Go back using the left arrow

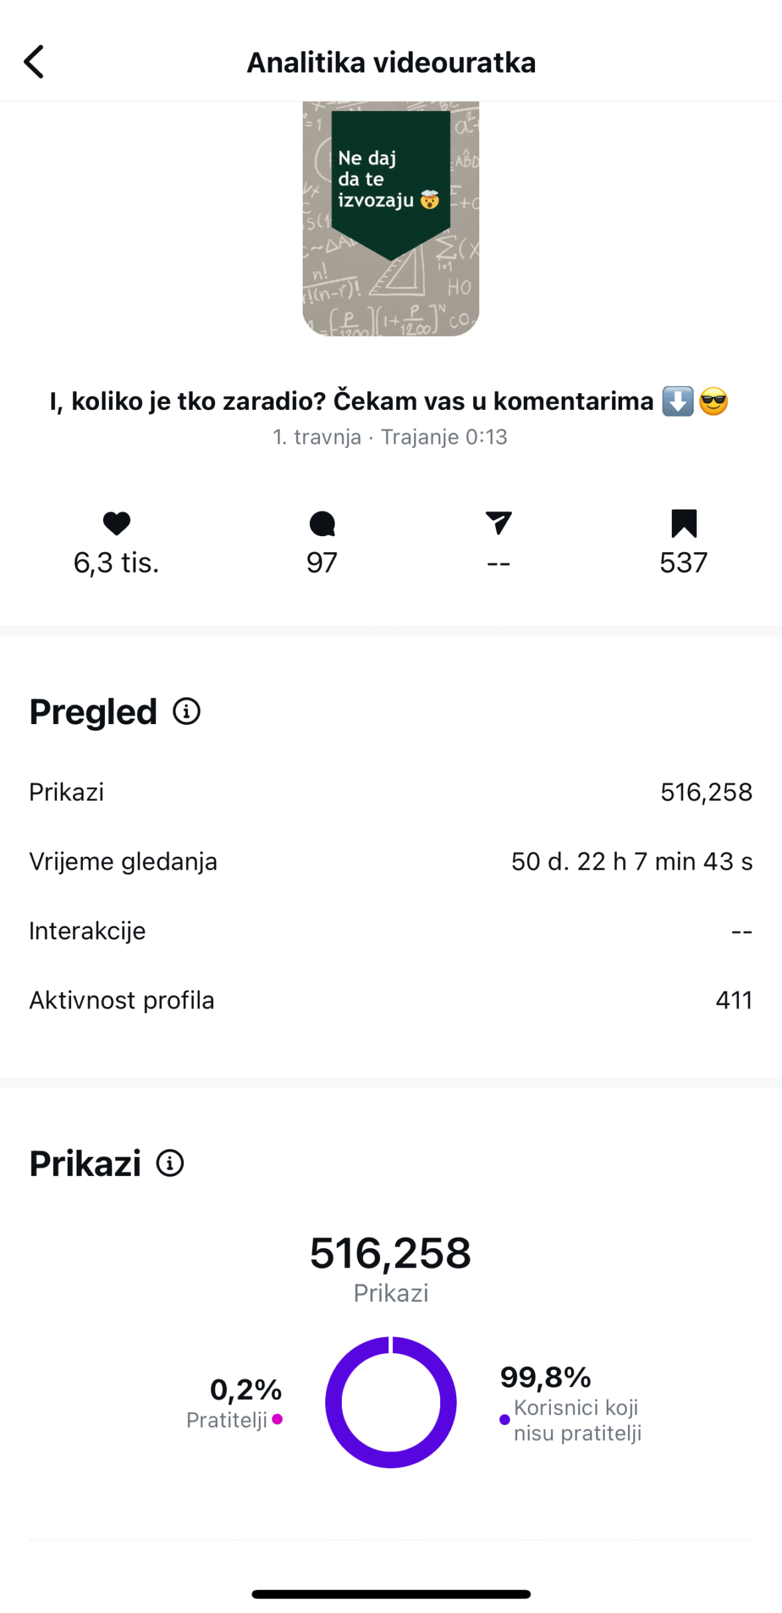pyautogui.click(x=34, y=62)
